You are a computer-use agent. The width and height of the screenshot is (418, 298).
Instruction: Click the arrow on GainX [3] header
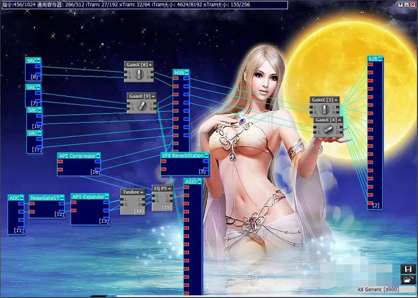(x=336, y=100)
